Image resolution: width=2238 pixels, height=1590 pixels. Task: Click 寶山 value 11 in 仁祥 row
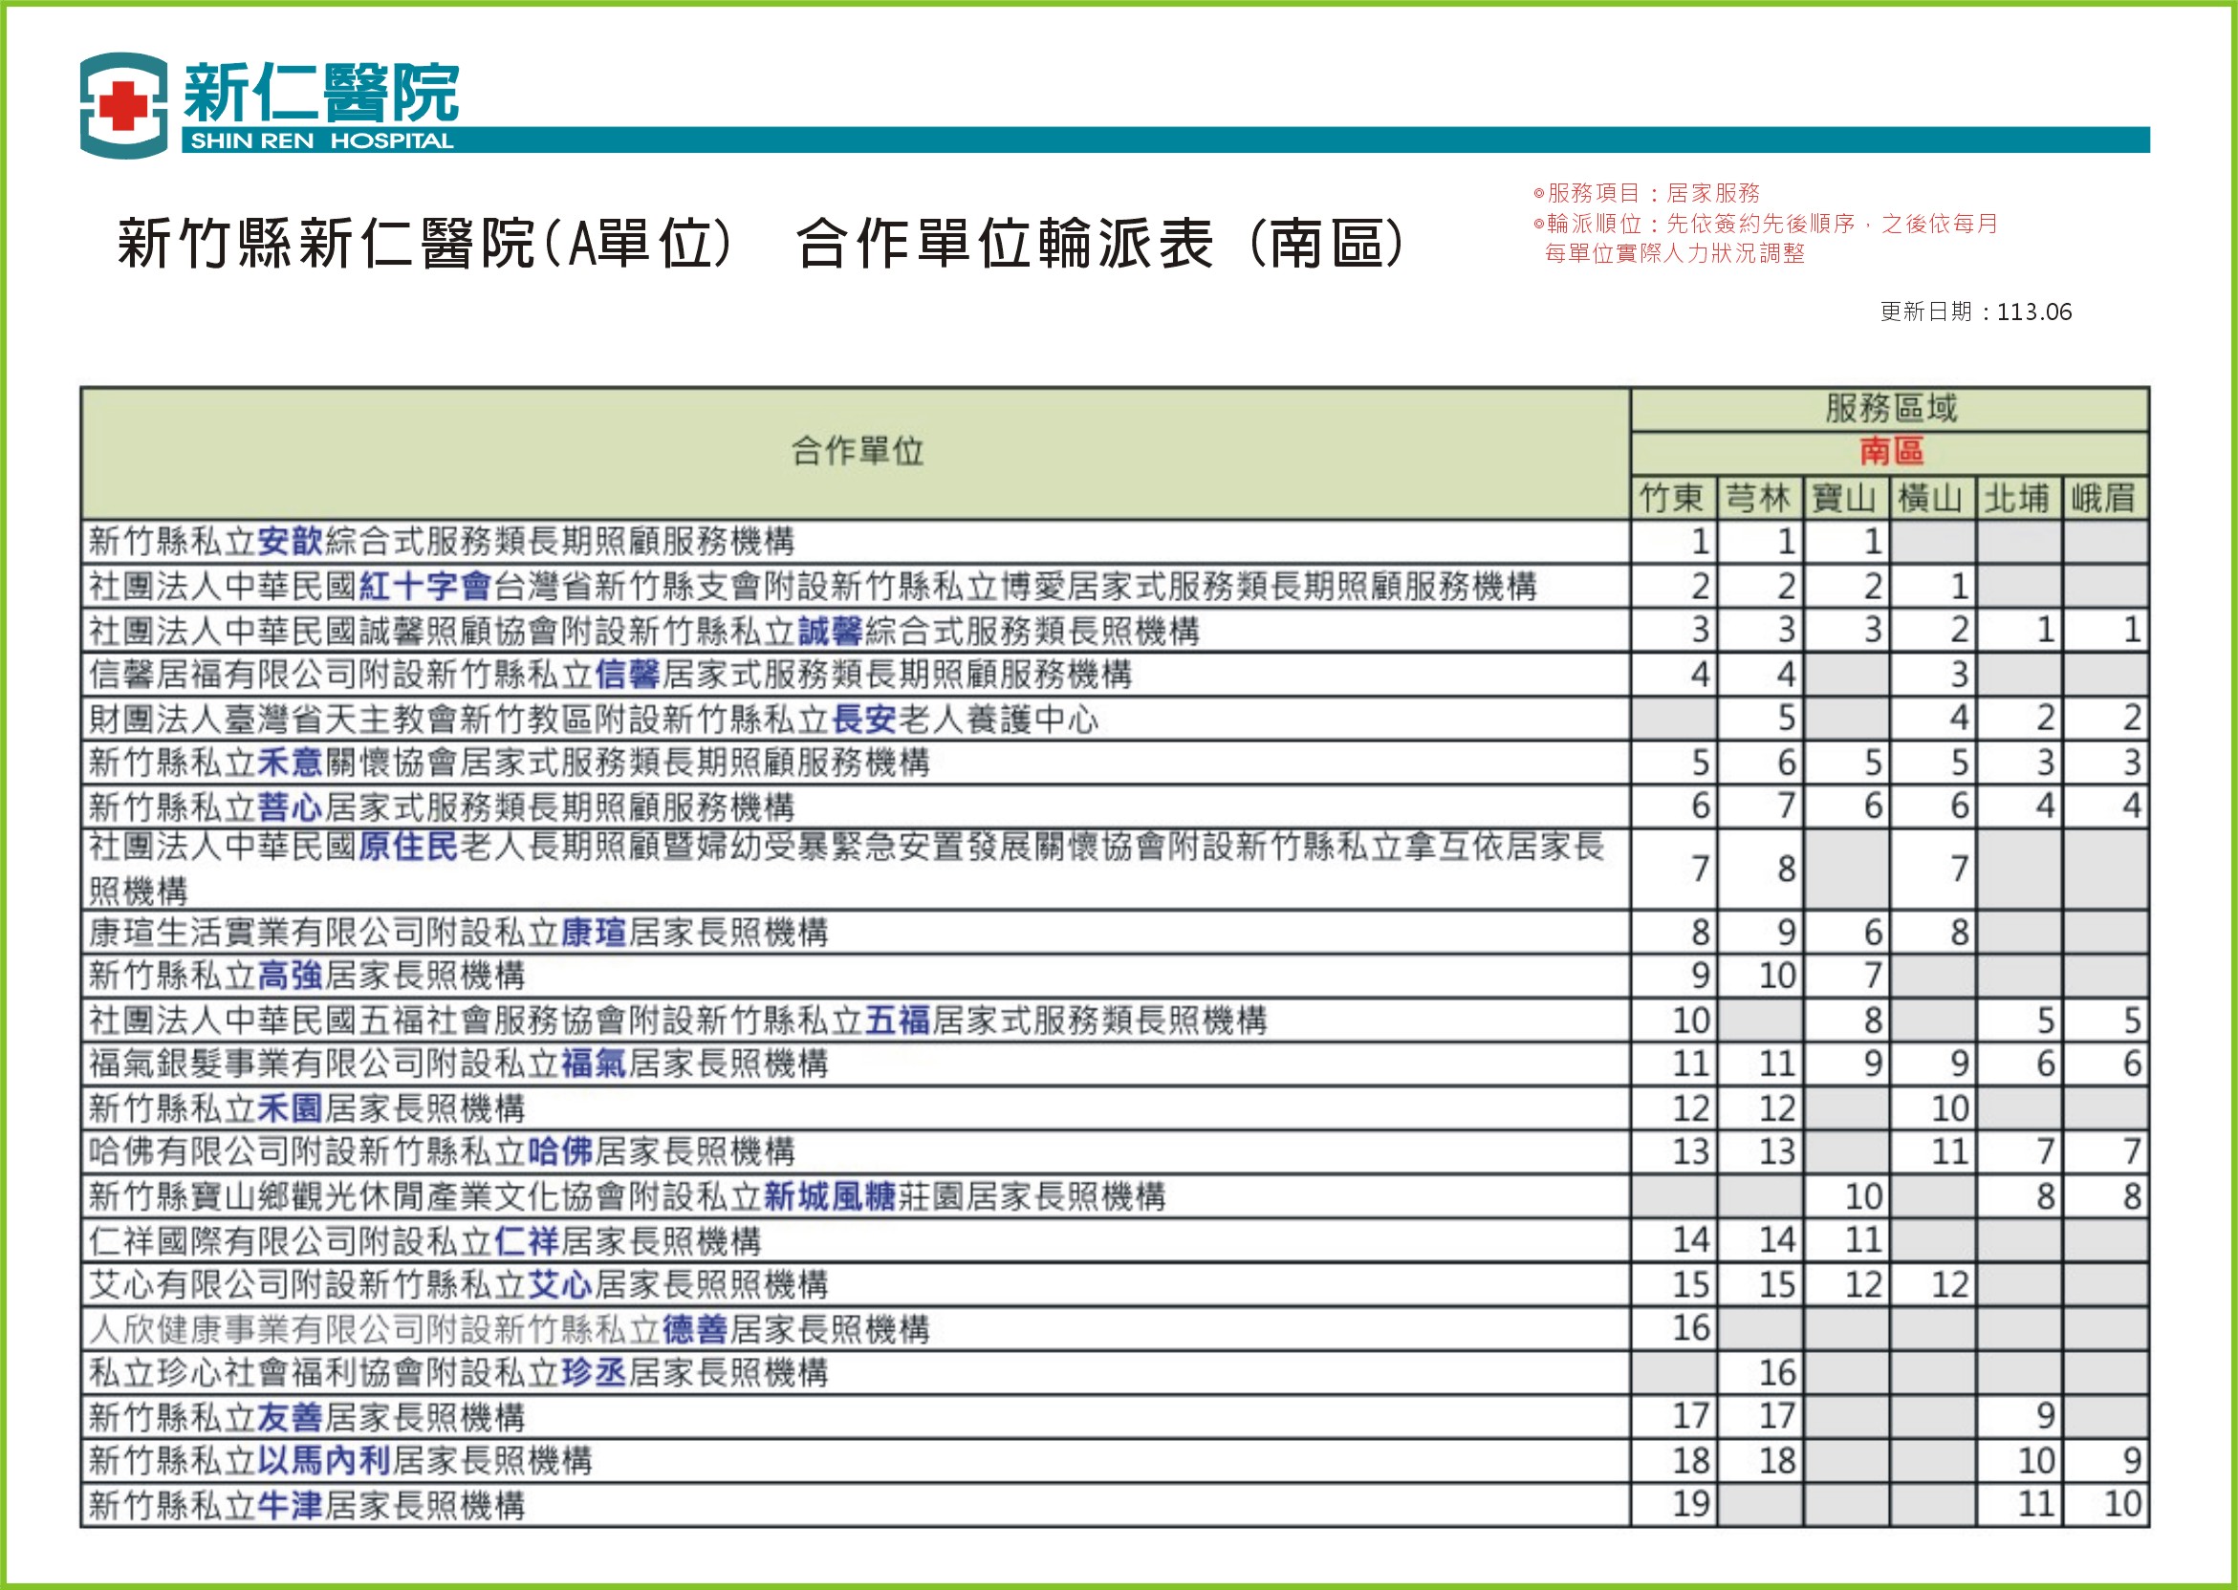point(1864,1240)
